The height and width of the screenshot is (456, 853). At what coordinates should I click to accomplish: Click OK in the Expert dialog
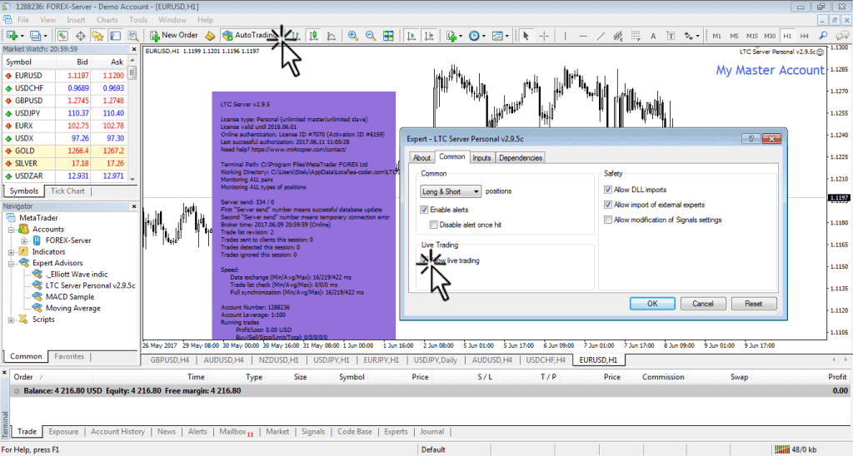point(652,304)
